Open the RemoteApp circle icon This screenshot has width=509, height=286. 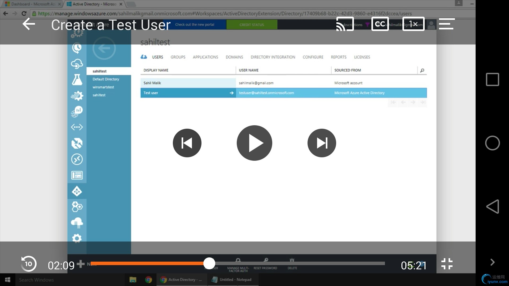tap(77, 159)
